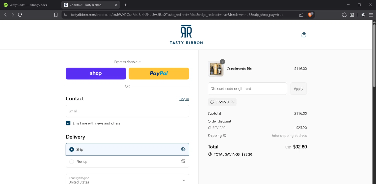Click the browser address bar URL

pyautogui.click(x=177, y=15)
